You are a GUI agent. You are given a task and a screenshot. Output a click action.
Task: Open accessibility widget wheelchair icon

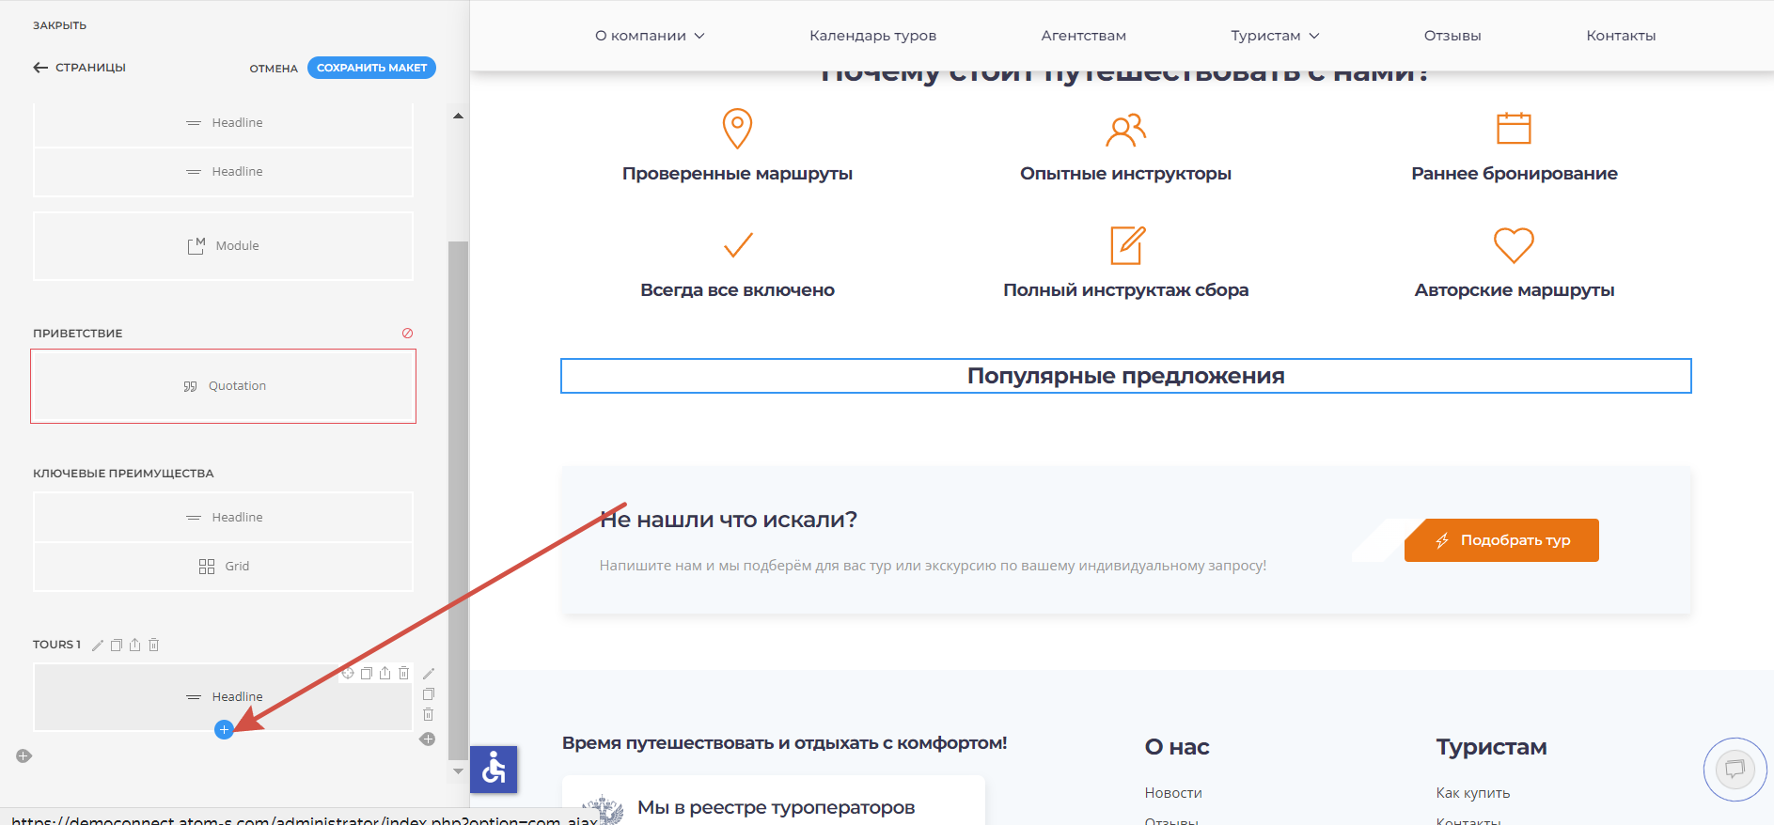494,770
